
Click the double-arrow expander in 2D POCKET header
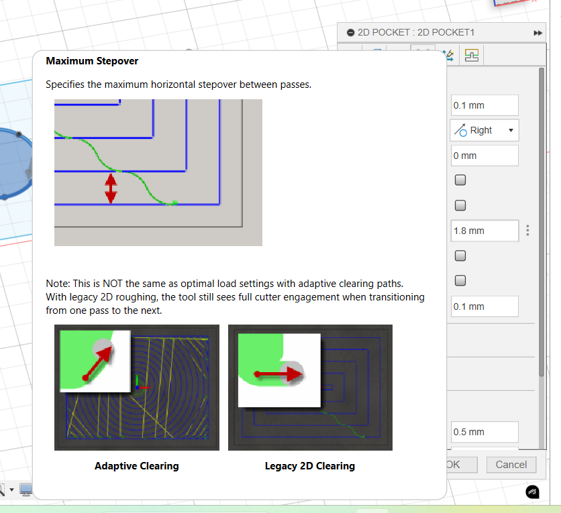point(538,33)
